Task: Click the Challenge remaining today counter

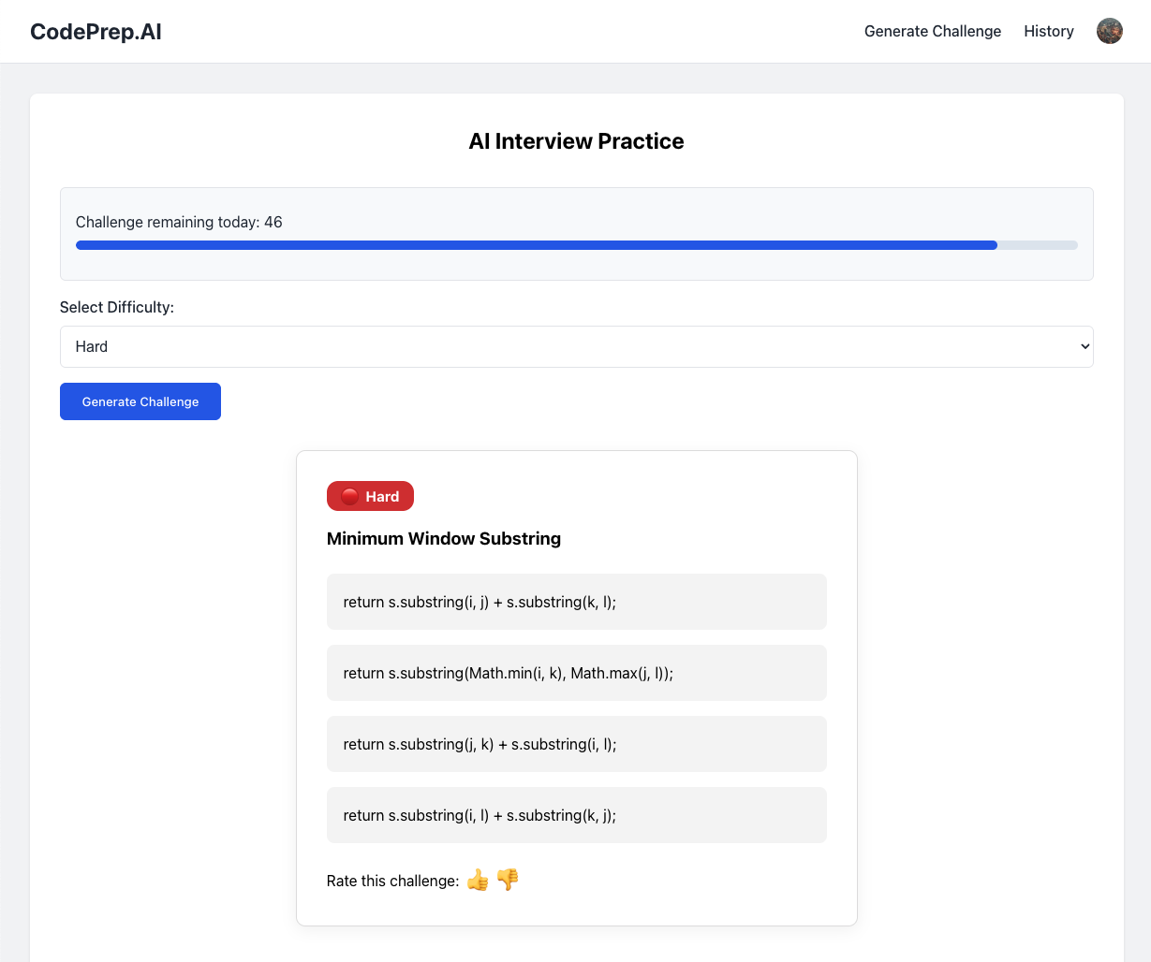Action: [178, 222]
